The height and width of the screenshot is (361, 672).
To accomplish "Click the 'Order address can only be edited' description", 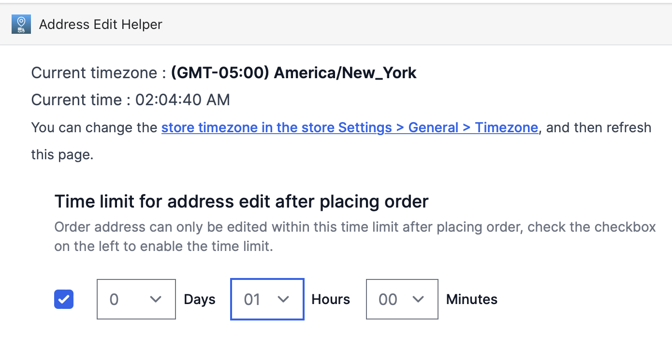I will pyautogui.click(x=355, y=236).
